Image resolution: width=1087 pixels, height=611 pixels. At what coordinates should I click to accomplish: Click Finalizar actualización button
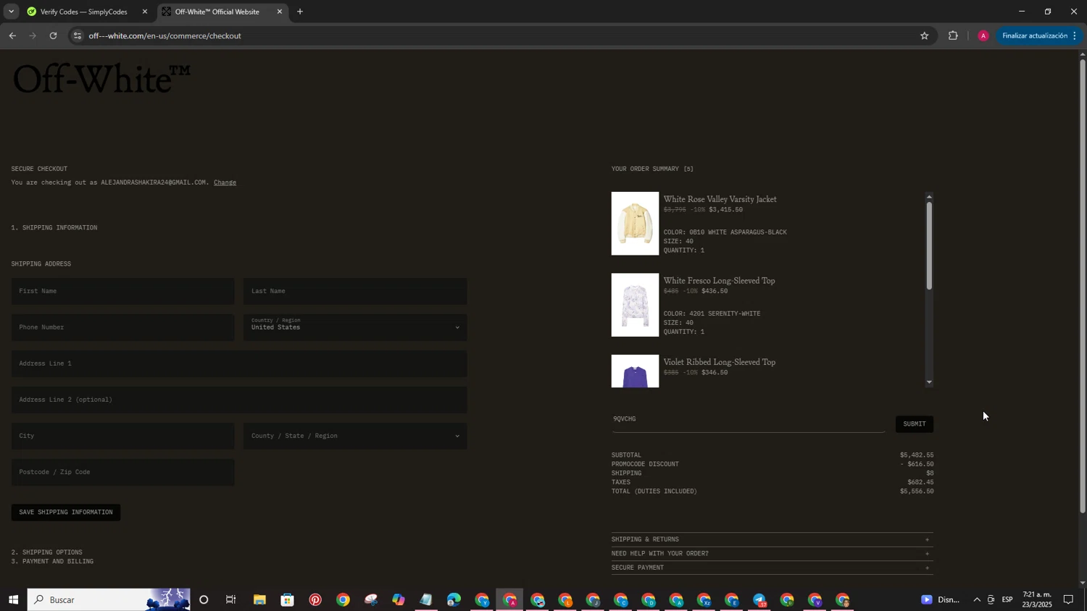coord(1038,35)
